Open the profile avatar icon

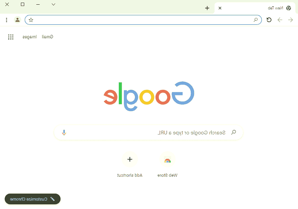17,20
